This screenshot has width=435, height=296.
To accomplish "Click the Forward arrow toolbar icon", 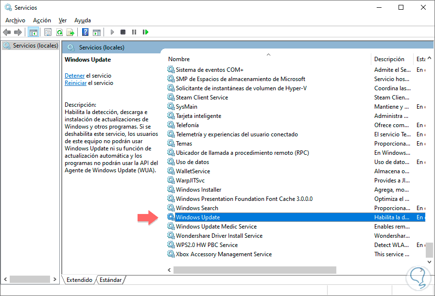I will click(18, 32).
